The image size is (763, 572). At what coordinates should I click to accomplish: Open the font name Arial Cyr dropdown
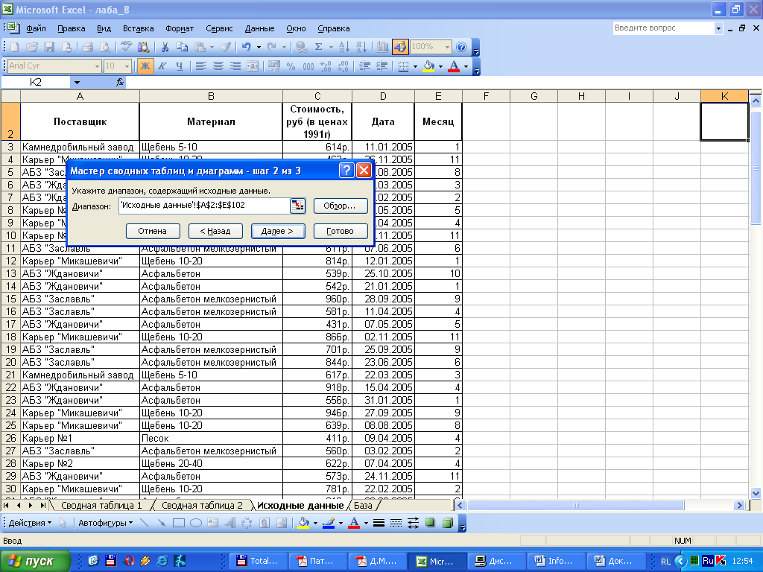[98, 66]
